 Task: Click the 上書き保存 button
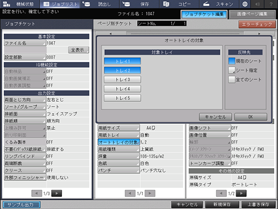tap(258, 205)
